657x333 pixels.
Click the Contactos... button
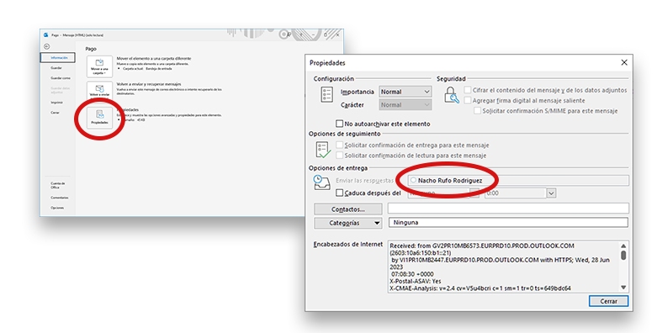(347, 209)
